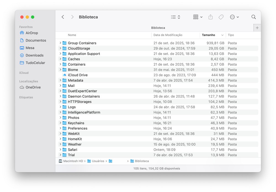Click the tag (Etiquetas) toolbar icon
Viewport: 276px width, 192px height.
coord(221,17)
